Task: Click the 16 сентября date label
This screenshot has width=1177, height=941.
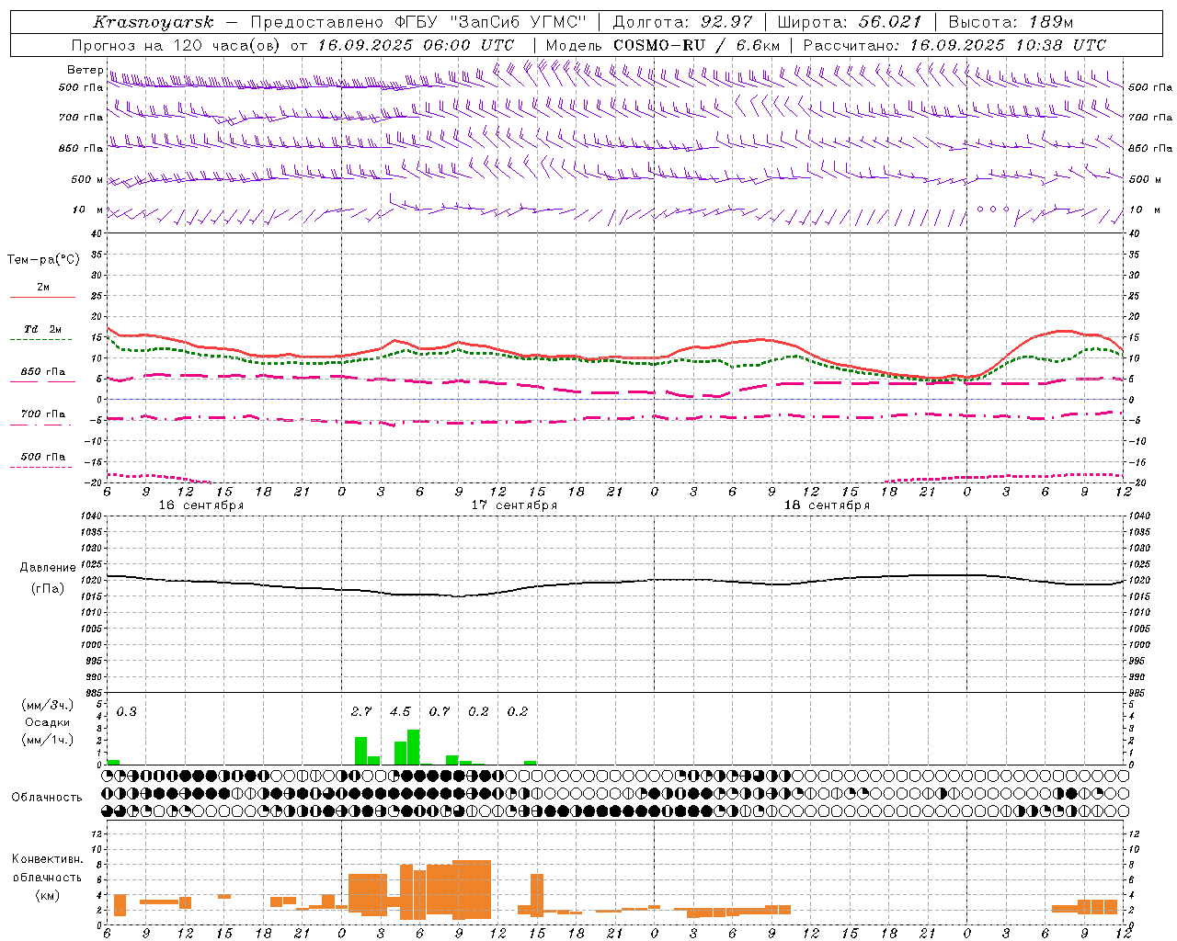Action: [x=201, y=505]
